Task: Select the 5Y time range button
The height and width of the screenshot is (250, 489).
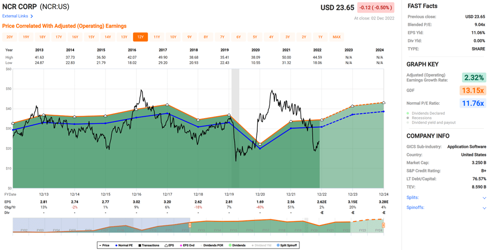Action: pyautogui.click(x=255, y=37)
